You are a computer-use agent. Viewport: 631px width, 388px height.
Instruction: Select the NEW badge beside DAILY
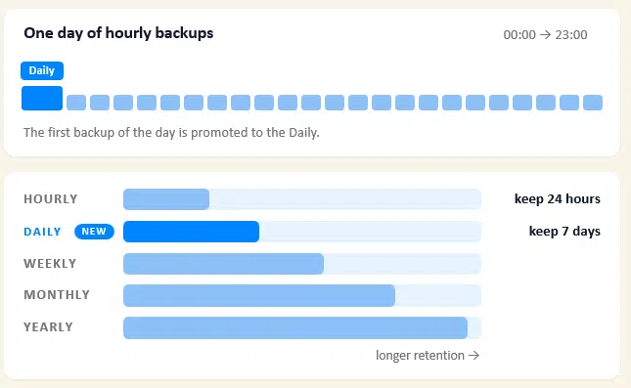94,232
